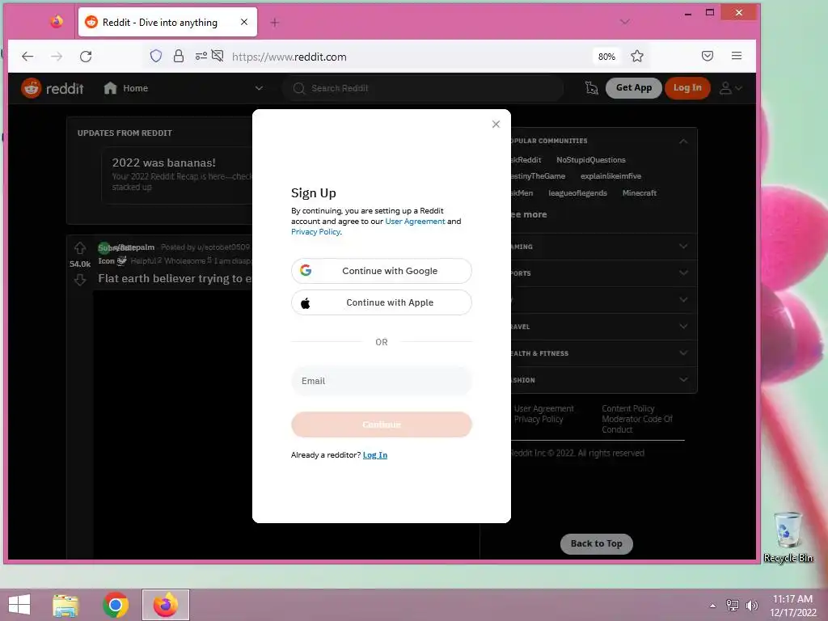Show site security lock info

pyautogui.click(x=179, y=56)
